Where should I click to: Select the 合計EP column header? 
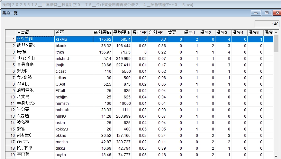click(x=157, y=33)
